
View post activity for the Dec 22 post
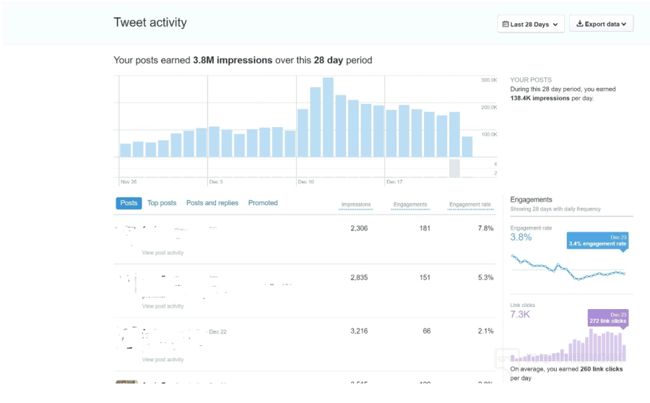pyautogui.click(x=162, y=360)
